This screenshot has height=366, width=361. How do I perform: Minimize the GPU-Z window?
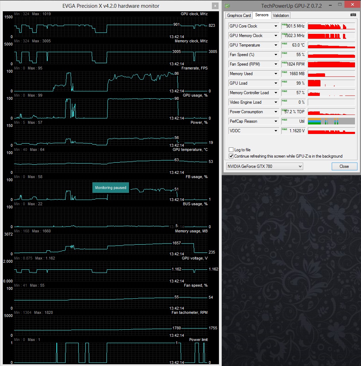pyautogui.click(x=330, y=5)
